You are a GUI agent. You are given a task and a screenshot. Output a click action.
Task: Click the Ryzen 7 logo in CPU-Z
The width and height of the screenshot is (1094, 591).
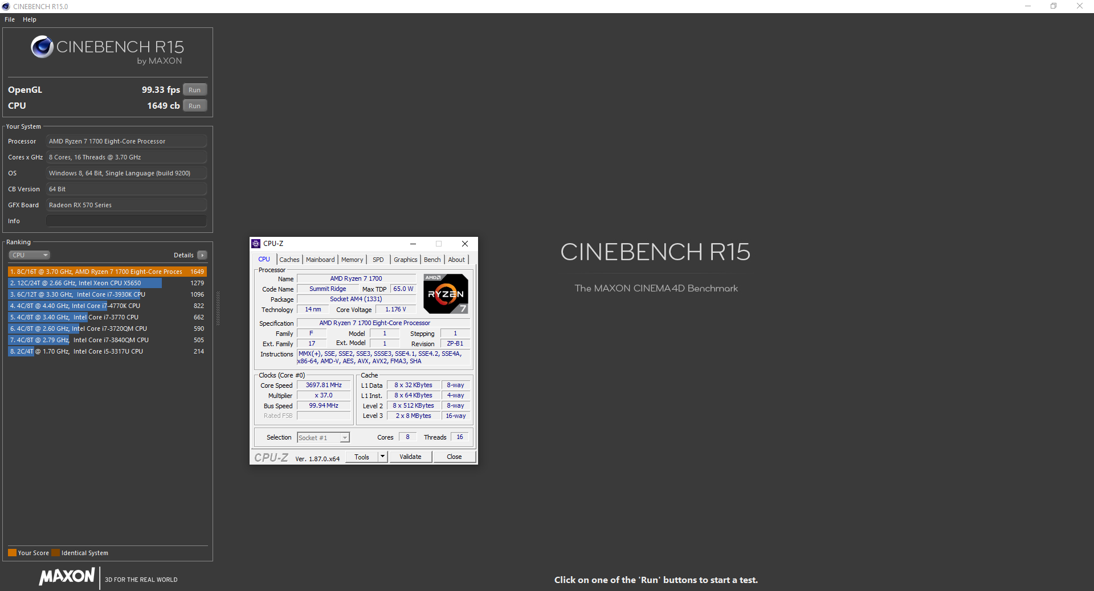[446, 294]
